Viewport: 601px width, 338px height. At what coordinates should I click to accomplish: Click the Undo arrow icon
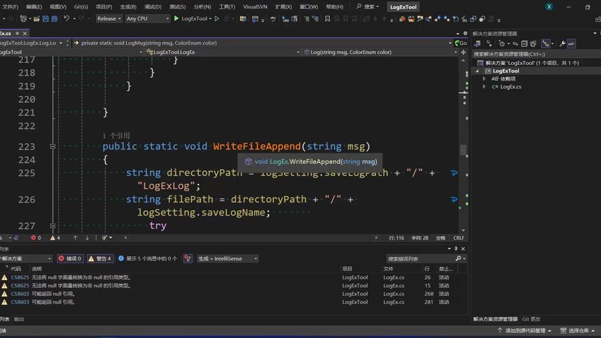coord(66,18)
